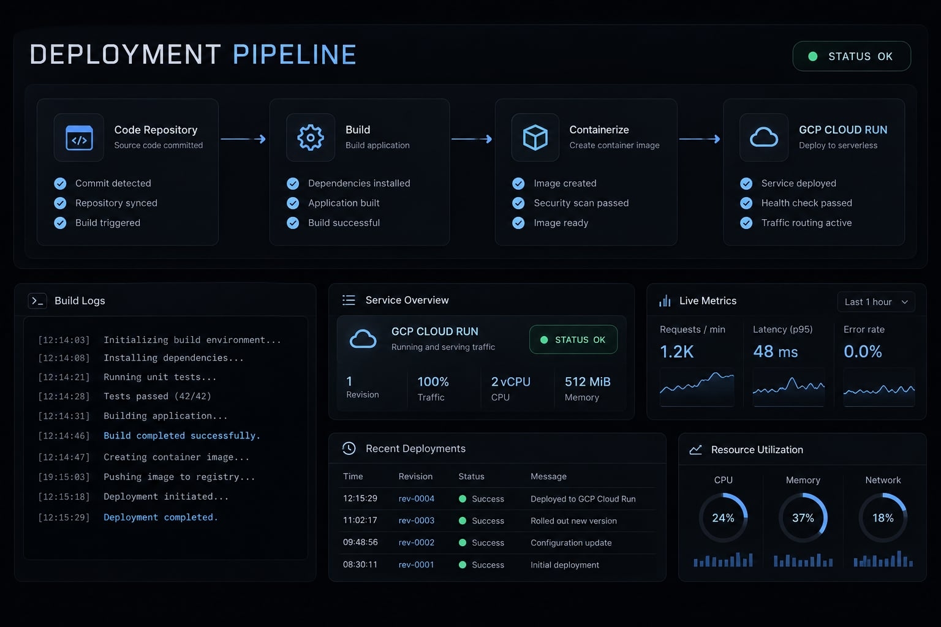Screen dimensions: 941x627
Task: Click the cloud icon in GCP Cloud Run pipeline stage
Action: pos(764,138)
